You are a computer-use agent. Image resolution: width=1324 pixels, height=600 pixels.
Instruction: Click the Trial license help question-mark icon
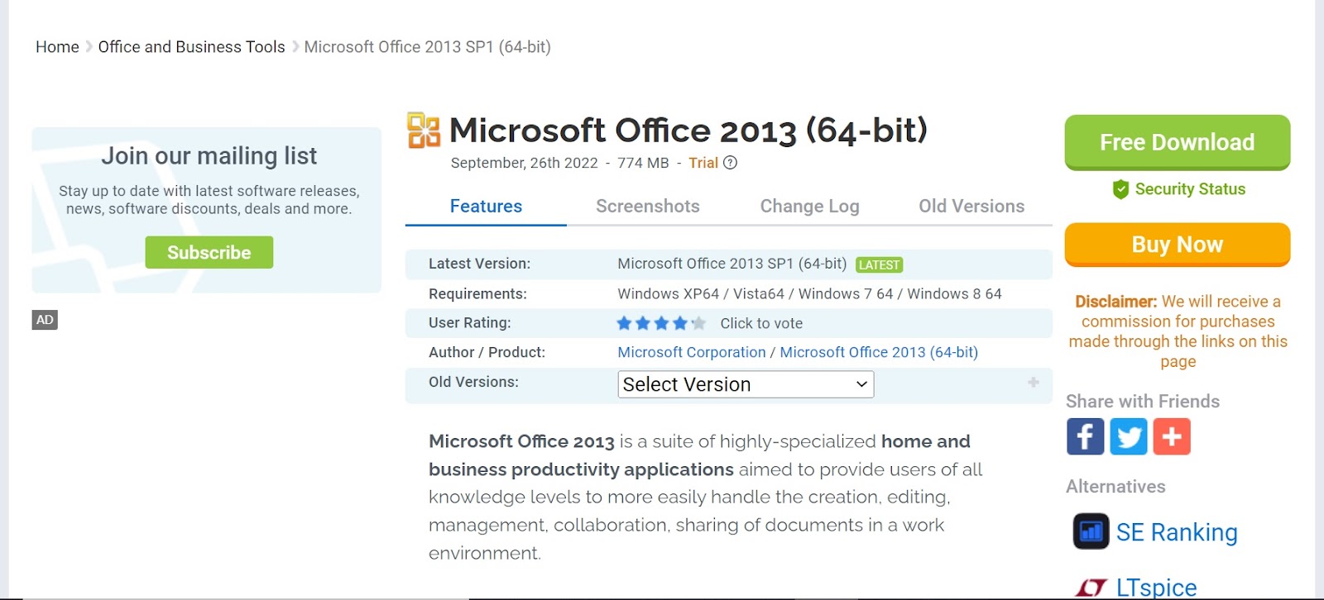tap(730, 163)
